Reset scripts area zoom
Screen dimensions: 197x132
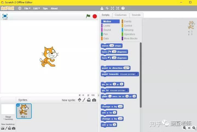point(189,128)
